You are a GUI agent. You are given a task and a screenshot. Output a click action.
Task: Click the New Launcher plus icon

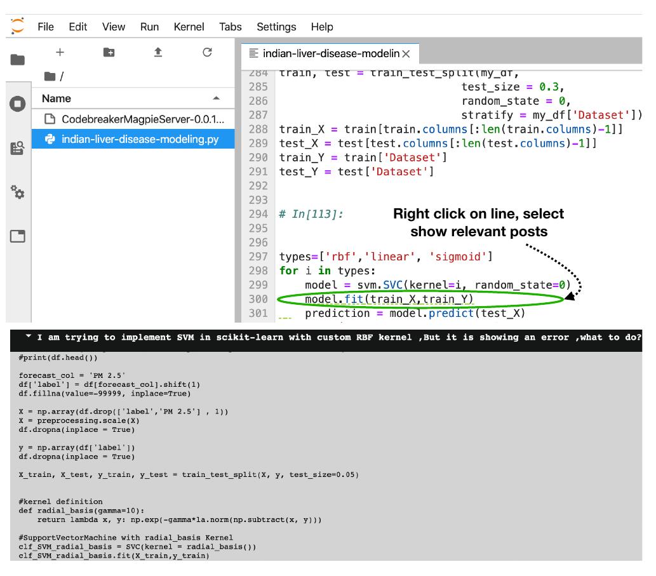[60, 52]
